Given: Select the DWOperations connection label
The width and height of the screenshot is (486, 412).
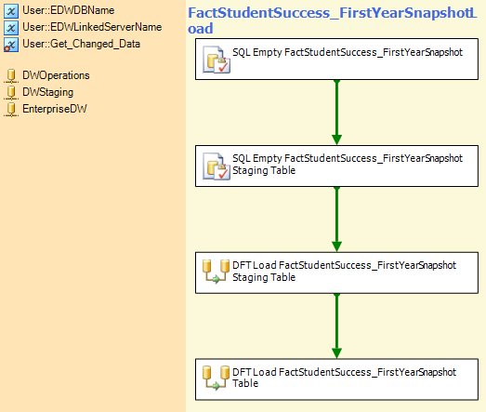Looking at the screenshot, I should (x=56, y=75).
